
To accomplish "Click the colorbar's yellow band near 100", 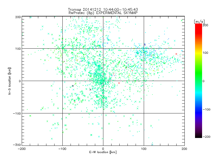I will (199, 53).
